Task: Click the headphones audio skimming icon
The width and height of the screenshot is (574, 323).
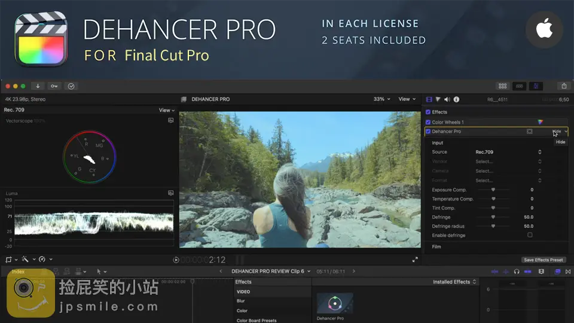Action: [x=517, y=272]
